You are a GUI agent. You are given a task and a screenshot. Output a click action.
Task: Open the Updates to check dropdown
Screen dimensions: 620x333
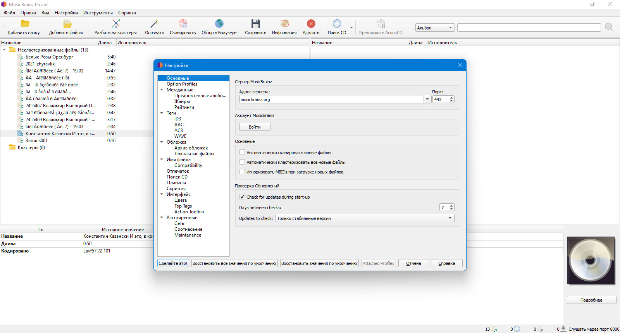tap(365, 218)
